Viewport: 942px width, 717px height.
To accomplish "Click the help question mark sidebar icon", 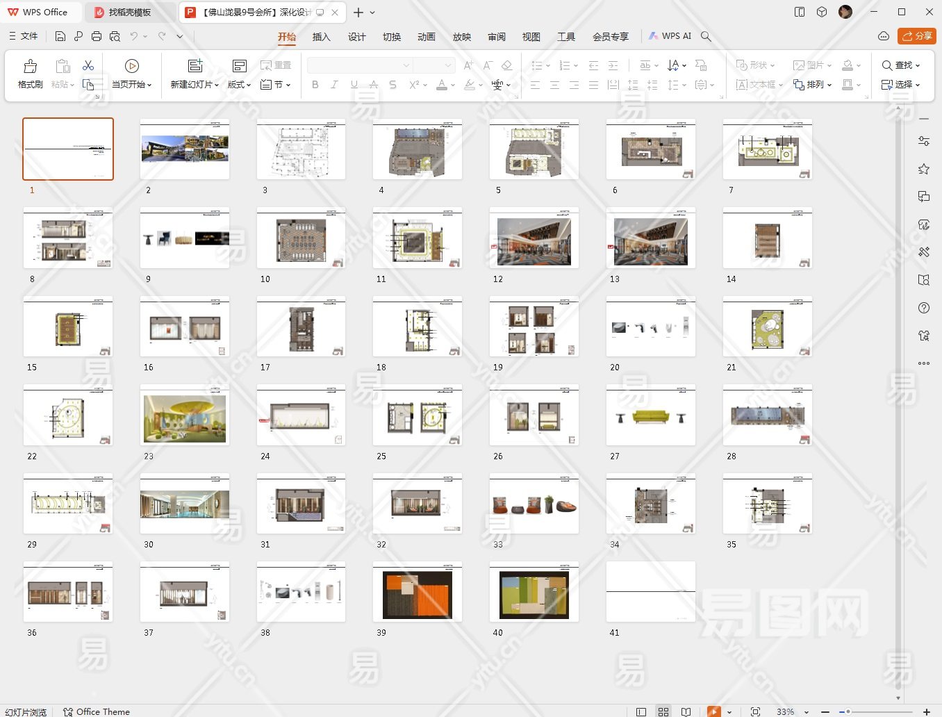I will 923,308.
